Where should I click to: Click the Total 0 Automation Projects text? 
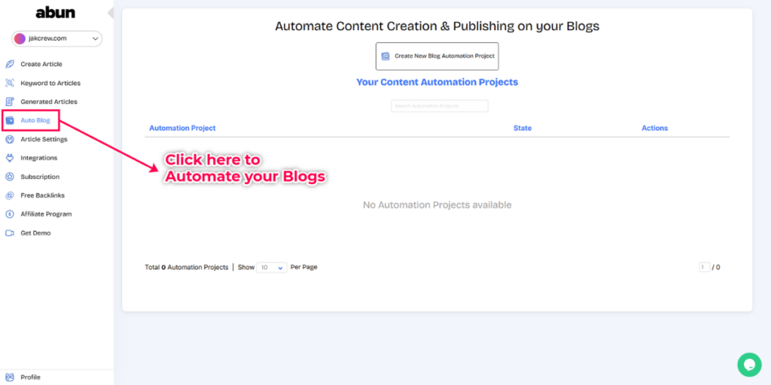[x=187, y=268]
